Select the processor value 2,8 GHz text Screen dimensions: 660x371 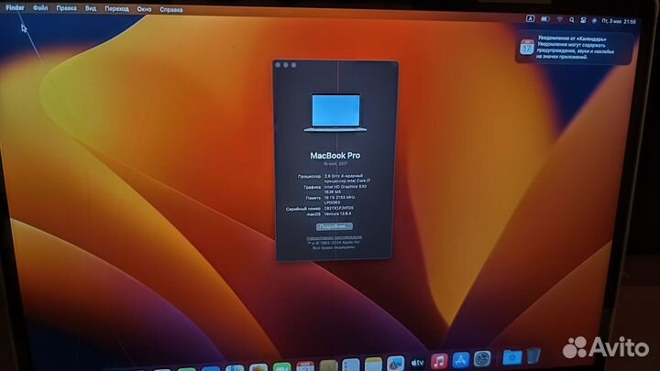[x=347, y=178]
